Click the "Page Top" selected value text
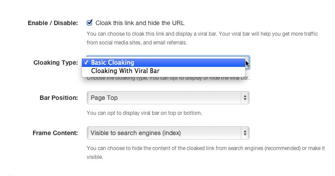 pos(104,98)
